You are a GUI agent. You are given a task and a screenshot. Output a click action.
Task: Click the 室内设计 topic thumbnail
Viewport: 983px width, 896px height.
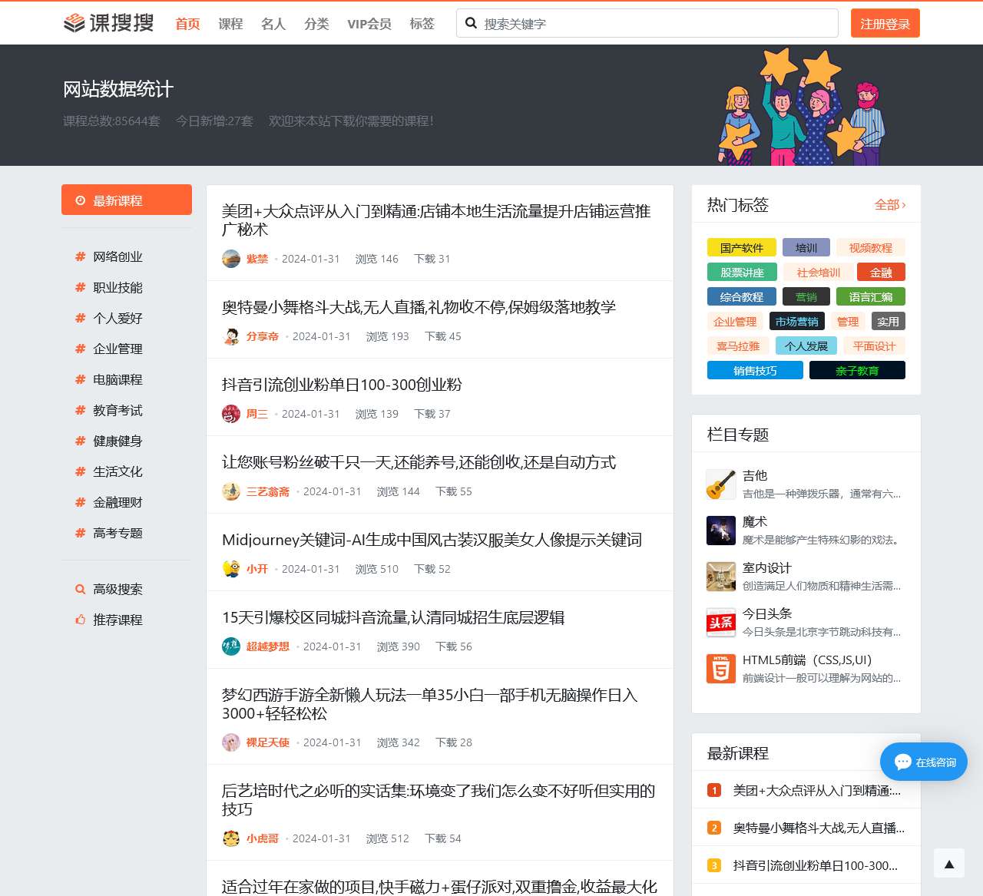[x=721, y=577]
